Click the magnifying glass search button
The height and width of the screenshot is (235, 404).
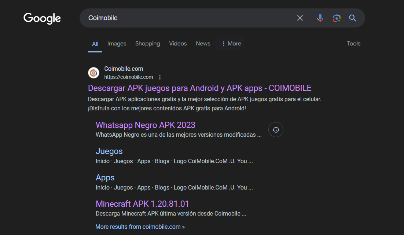coord(353,18)
